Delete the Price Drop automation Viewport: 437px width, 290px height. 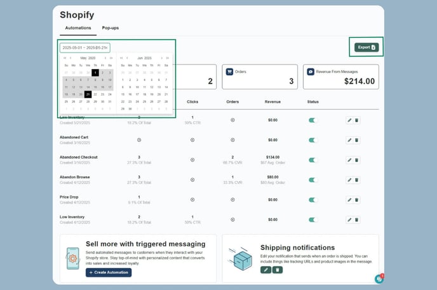(x=356, y=200)
